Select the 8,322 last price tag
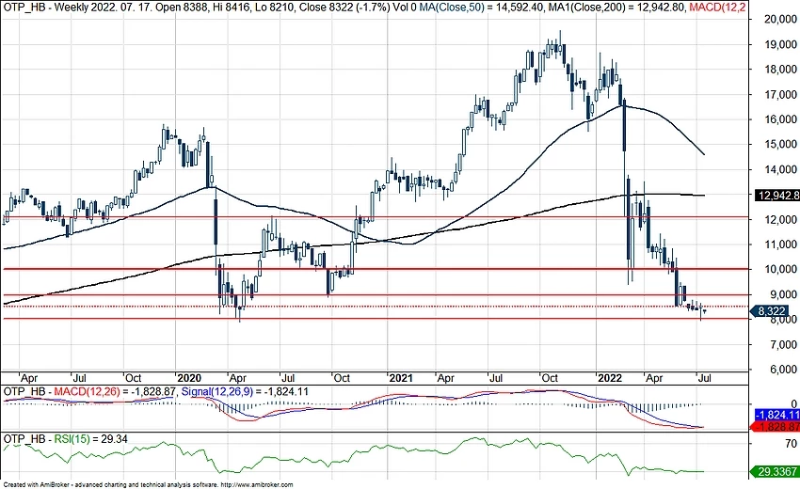Viewport: 800px width, 489px height. [x=771, y=311]
